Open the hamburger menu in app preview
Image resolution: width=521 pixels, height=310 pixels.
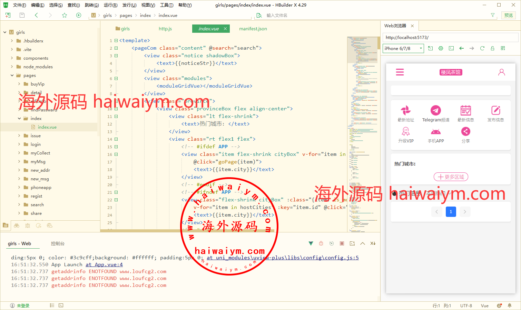click(x=400, y=72)
